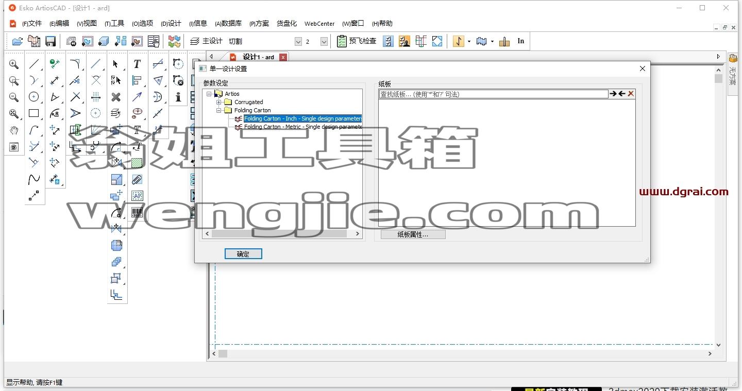742x391 pixels.
Task: Expand the Corrugated folder
Action: (219, 102)
